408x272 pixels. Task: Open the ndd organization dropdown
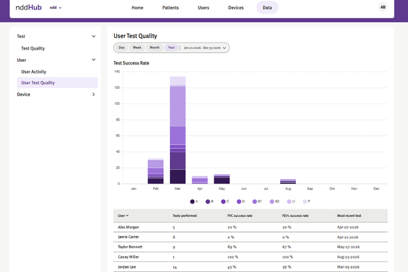[56, 7]
